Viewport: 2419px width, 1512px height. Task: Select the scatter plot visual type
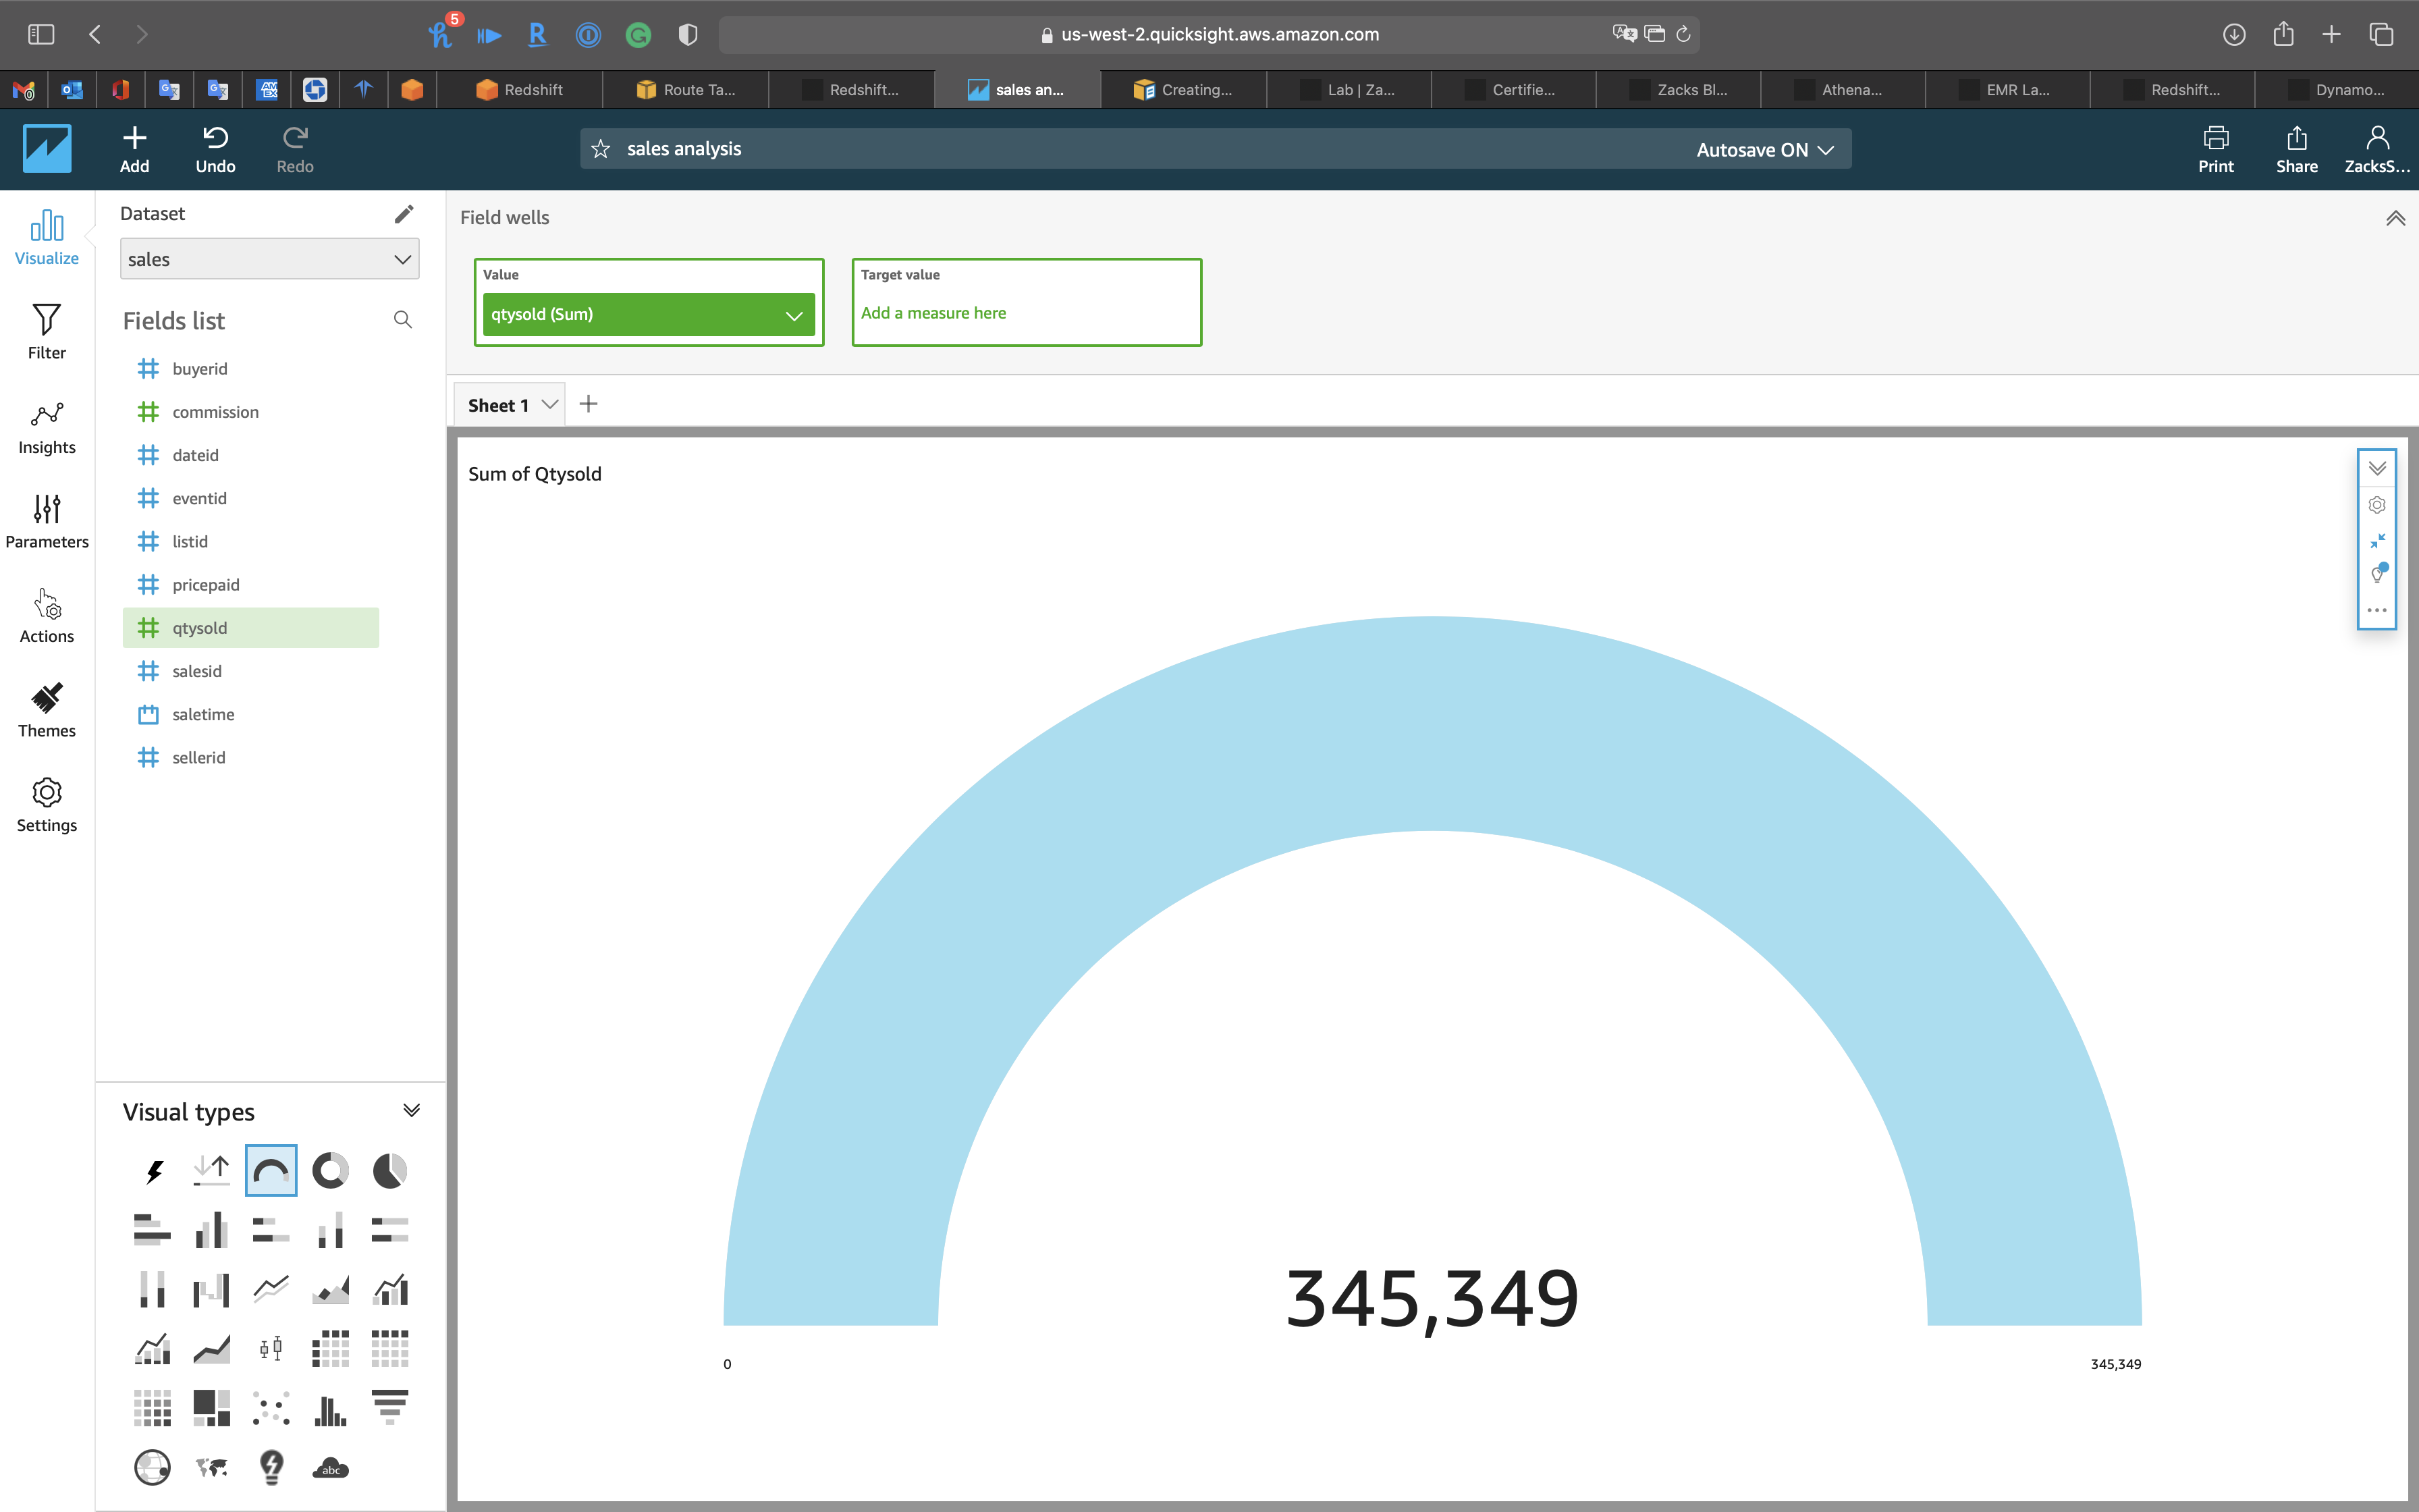271,1408
